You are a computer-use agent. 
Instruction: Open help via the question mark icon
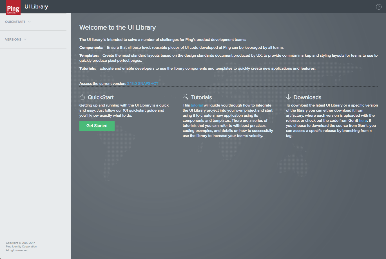coord(379,7)
